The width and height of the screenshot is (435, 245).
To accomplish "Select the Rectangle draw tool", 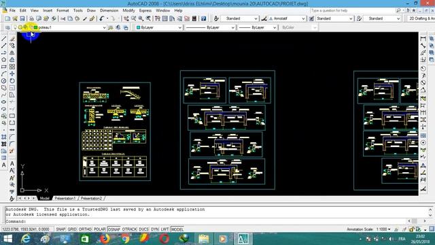I will pos(4,67).
